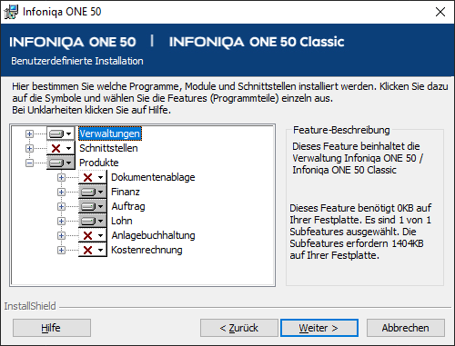Open Dokumentenablage red X feature icon
The image size is (455, 346).
coord(93,177)
